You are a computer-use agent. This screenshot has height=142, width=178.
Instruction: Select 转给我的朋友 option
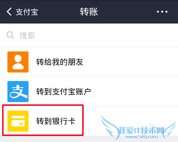[x=60, y=62]
